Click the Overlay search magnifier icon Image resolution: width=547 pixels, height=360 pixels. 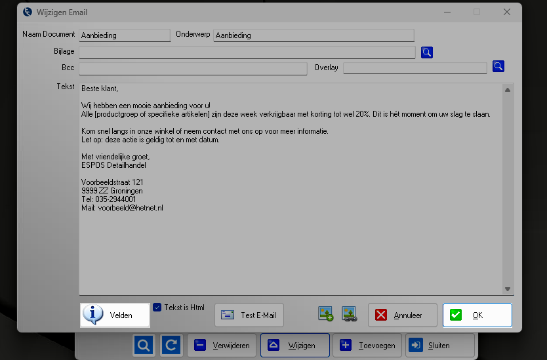498,66
